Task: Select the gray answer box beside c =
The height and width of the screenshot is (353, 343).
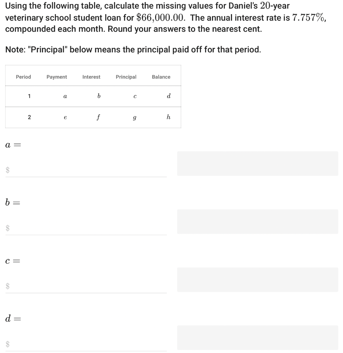Action: [257, 280]
